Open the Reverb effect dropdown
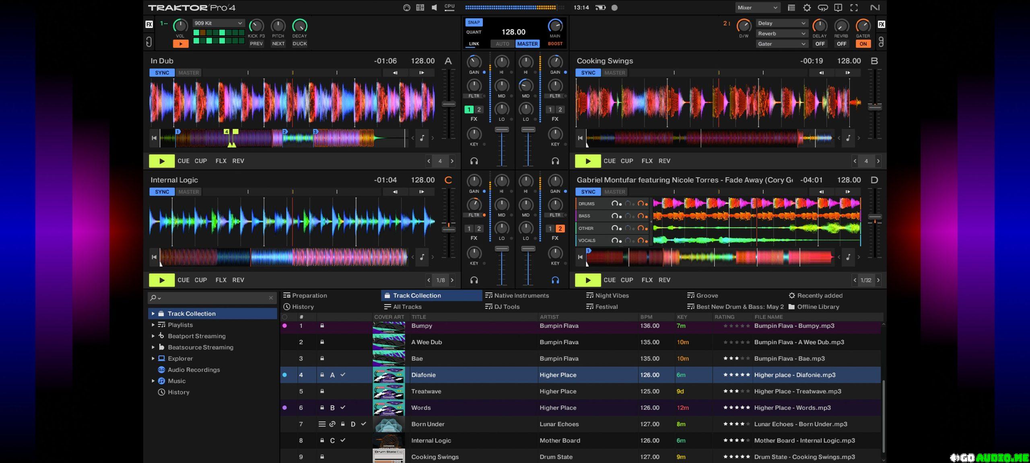Viewport: 1030px width, 463px height. (781, 34)
